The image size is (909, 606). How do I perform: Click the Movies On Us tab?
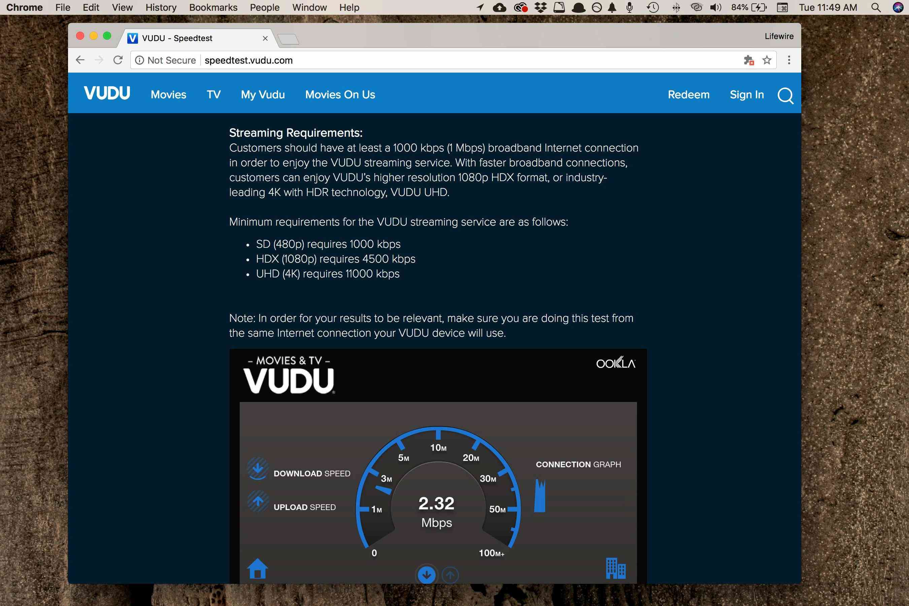340,95
